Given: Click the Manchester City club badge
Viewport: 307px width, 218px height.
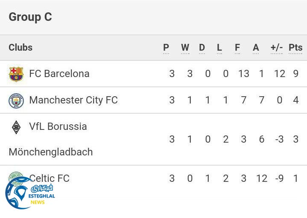Looking at the screenshot, I should click(x=16, y=100).
